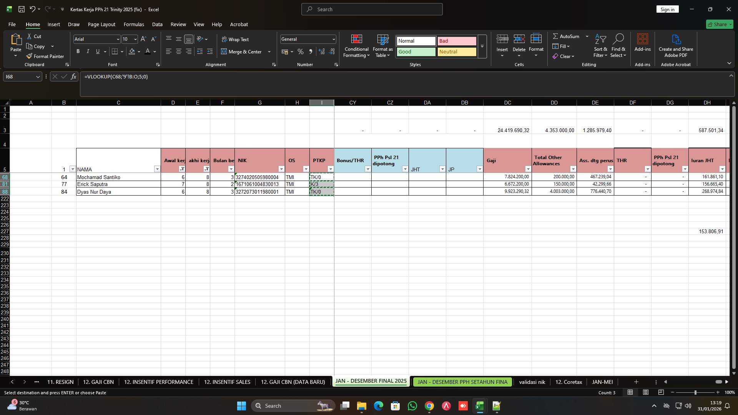Click the green Share button
Viewport: 738px width, 415px height.
(x=720, y=24)
